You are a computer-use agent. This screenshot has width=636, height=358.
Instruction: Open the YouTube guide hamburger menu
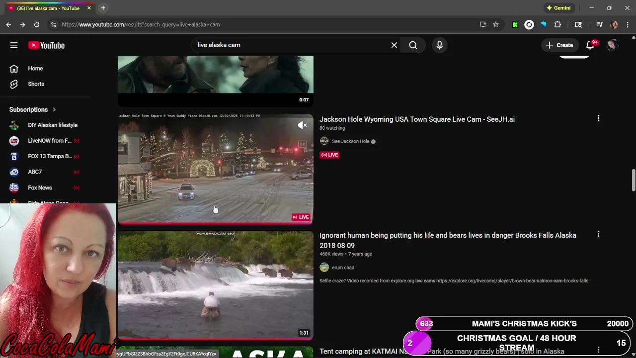[14, 45]
